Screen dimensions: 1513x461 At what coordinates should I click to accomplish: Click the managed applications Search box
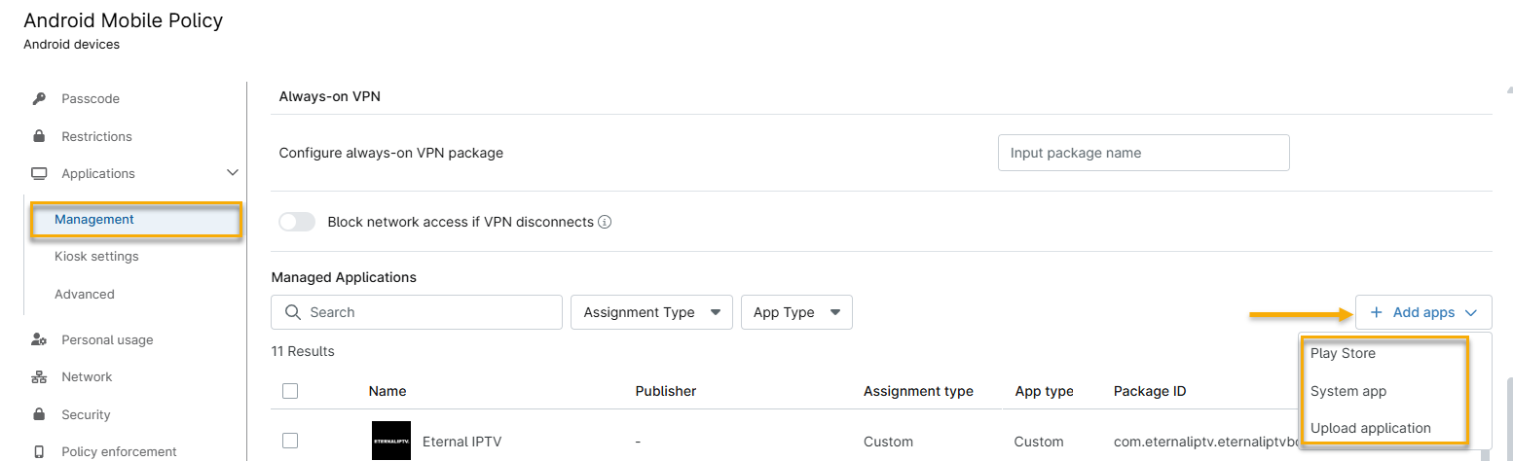tap(417, 312)
